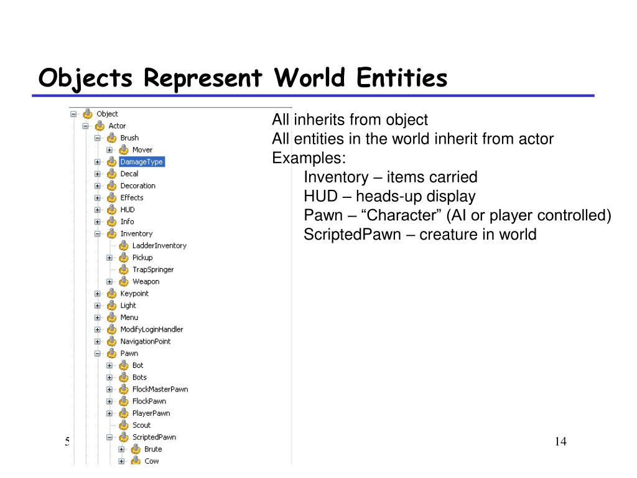Click the class icon beside NavigationPoint
The height and width of the screenshot is (478, 637).
(112, 342)
